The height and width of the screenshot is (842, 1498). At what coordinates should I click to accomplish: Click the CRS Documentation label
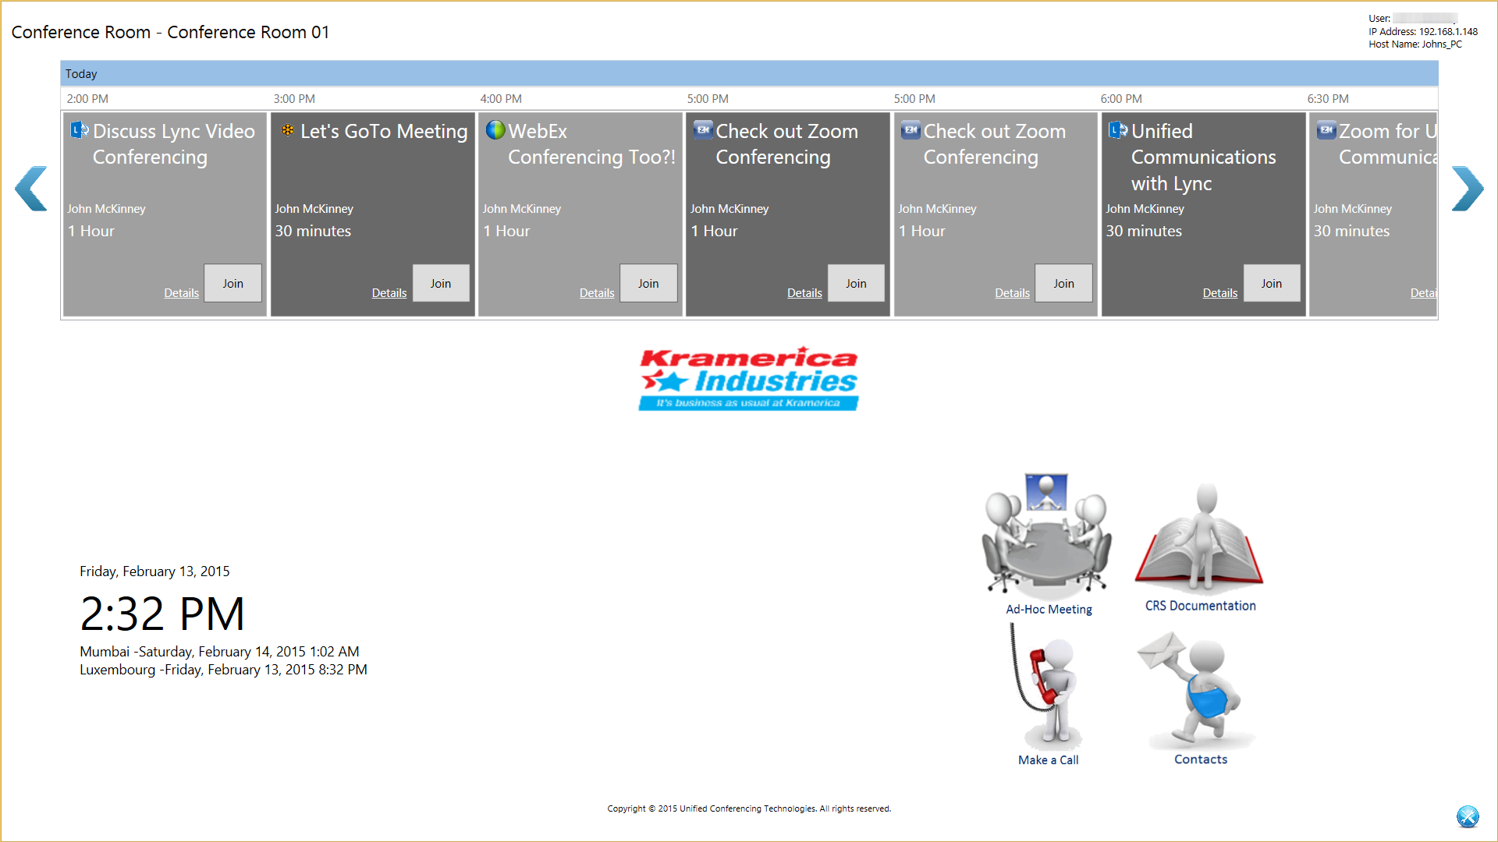click(1200, 606)
